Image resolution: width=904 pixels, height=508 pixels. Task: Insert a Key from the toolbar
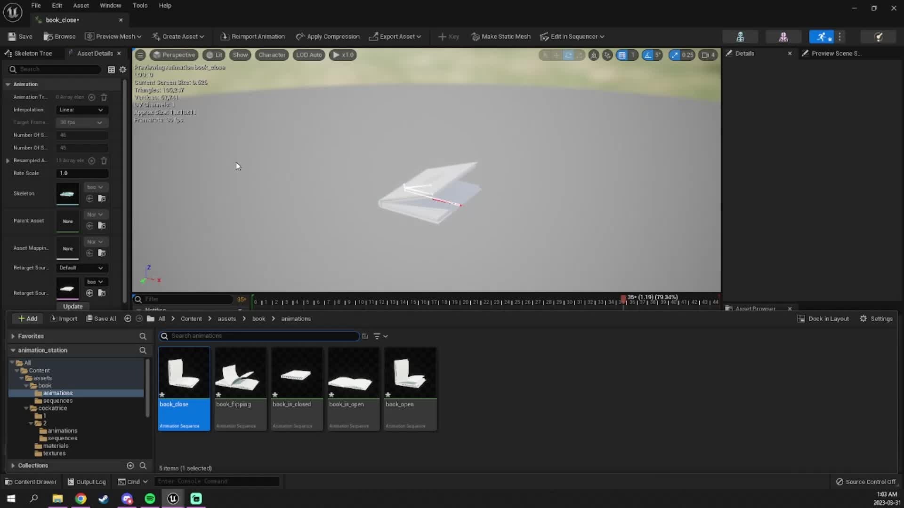(x=448, y=36)
